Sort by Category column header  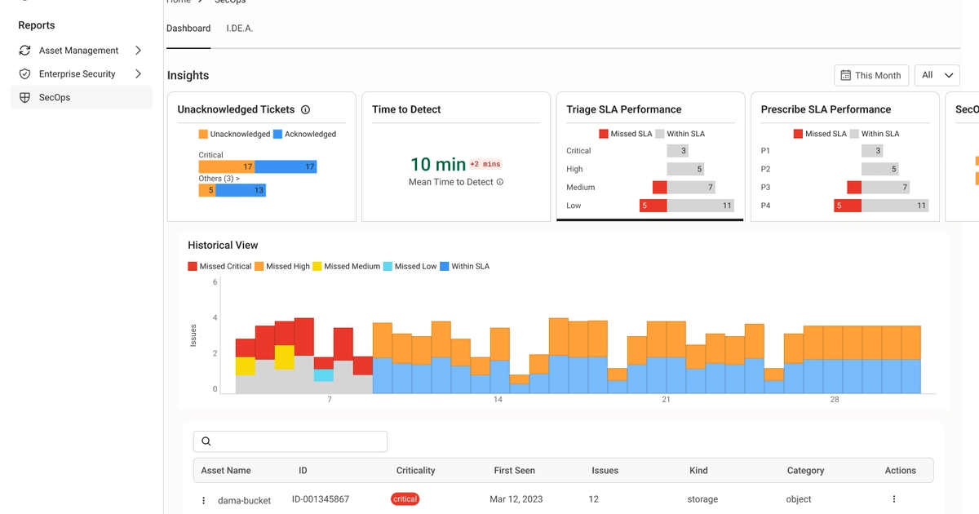tap(805, 471)
